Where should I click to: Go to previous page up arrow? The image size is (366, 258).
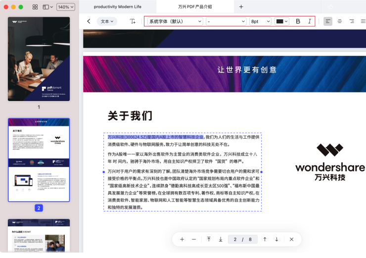tap(265, 239)
